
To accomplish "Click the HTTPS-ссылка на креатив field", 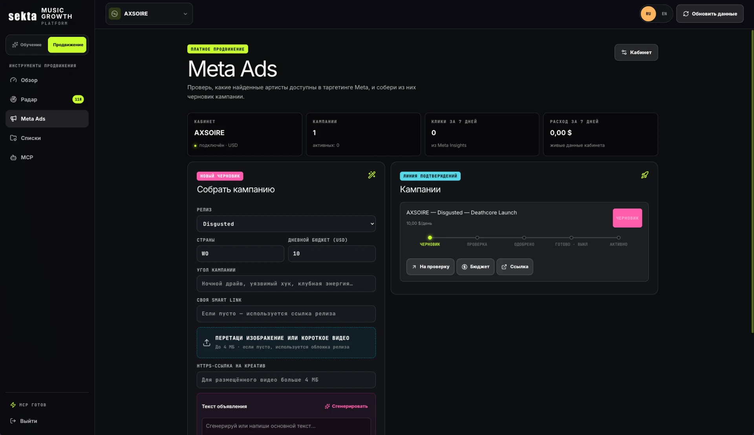I will point(286,380).
